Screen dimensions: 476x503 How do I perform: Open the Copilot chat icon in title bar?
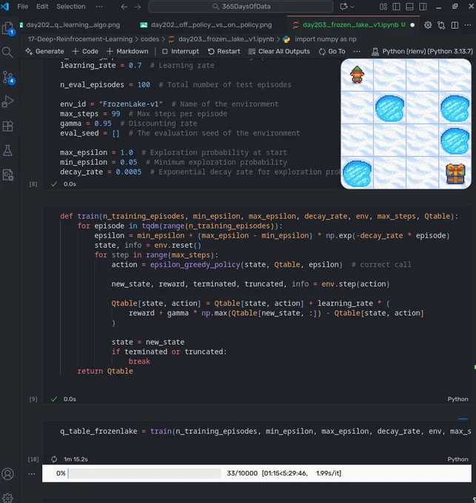343,7
